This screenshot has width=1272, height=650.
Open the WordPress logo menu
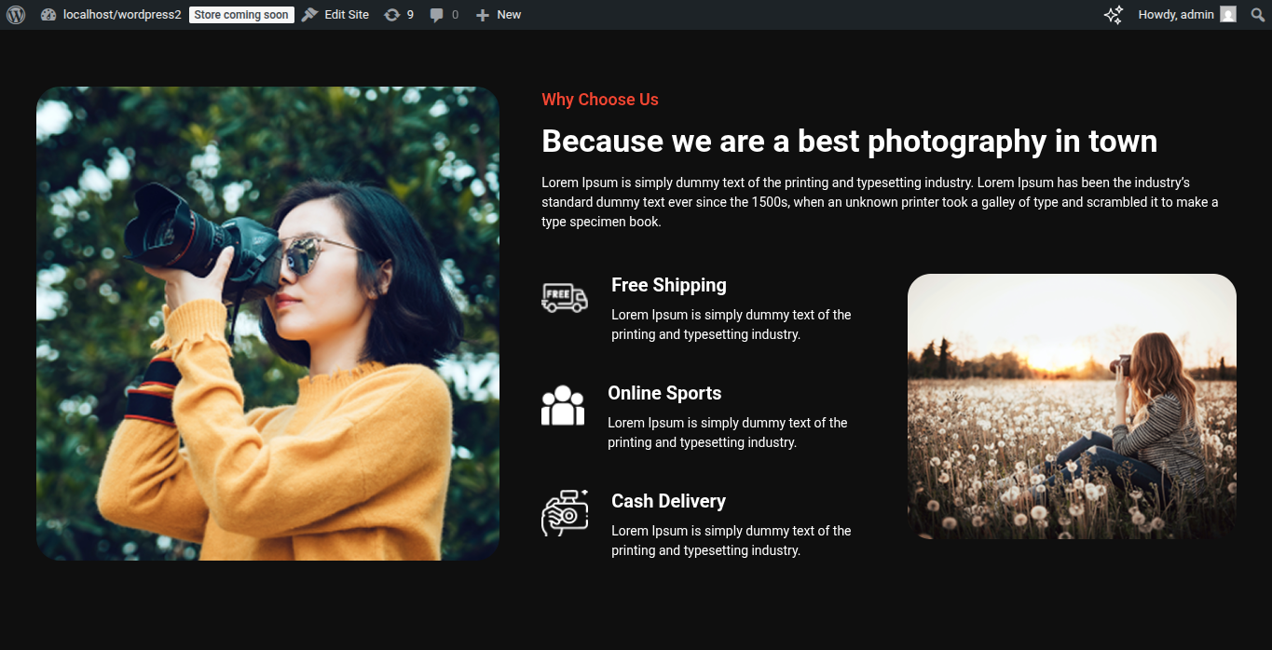[16, 15]
